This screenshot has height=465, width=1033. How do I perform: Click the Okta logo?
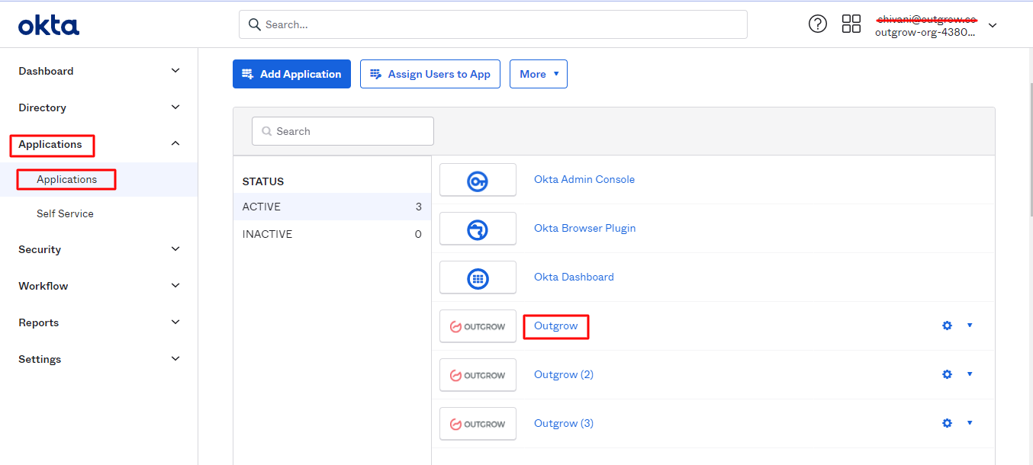point(49,25)
